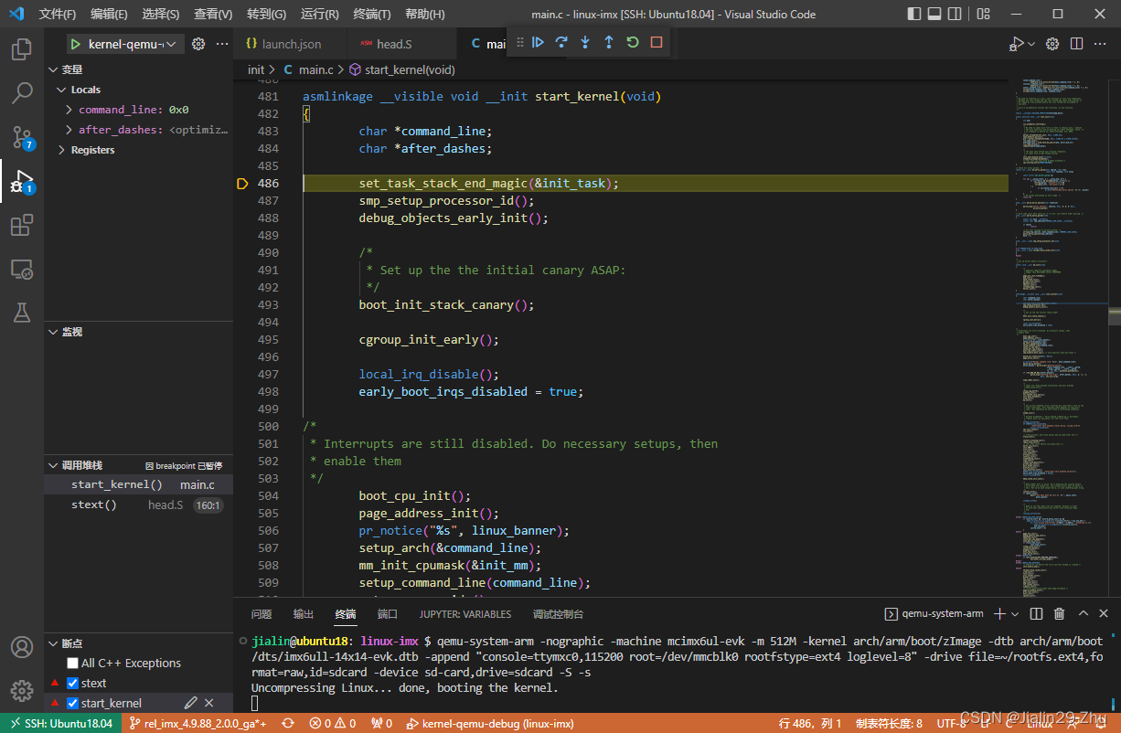The image size is (1121, 733).
Task: Open the Accounts menu icon
Action: pyautogui.click(x=22, y=648)
